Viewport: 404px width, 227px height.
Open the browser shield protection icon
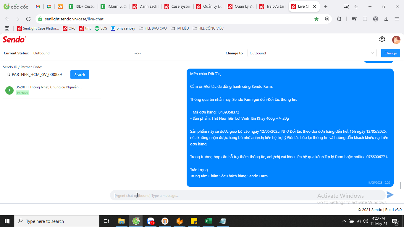click(327, 19)
